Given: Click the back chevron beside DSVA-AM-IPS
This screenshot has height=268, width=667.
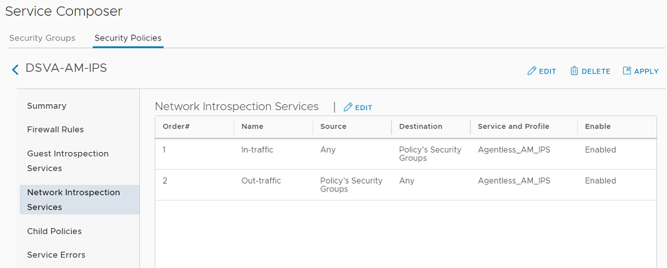Looking at the screenshot, I should [x=15, y=69].
